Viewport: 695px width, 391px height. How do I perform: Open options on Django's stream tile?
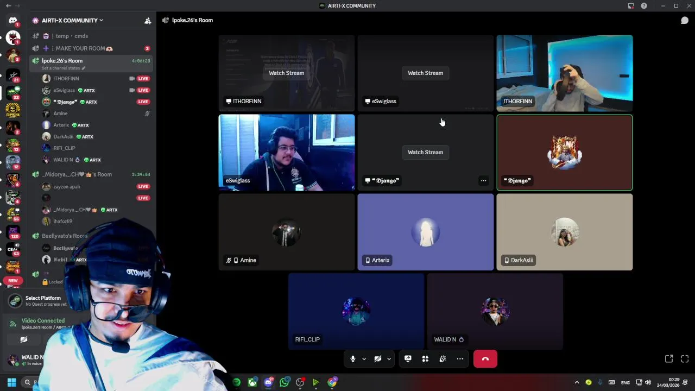[x=483, y=181]
